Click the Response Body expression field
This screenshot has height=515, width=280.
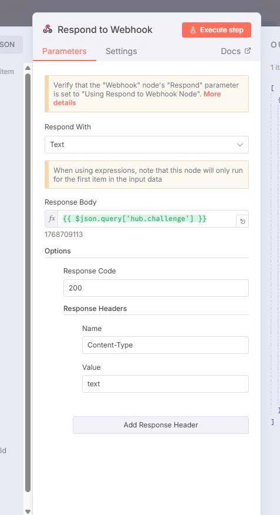[147, 219]
